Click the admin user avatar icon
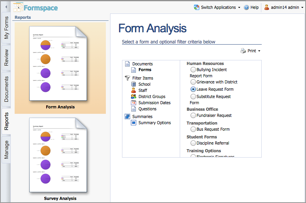The image size is (306, 203). click(x=267, y=7)
